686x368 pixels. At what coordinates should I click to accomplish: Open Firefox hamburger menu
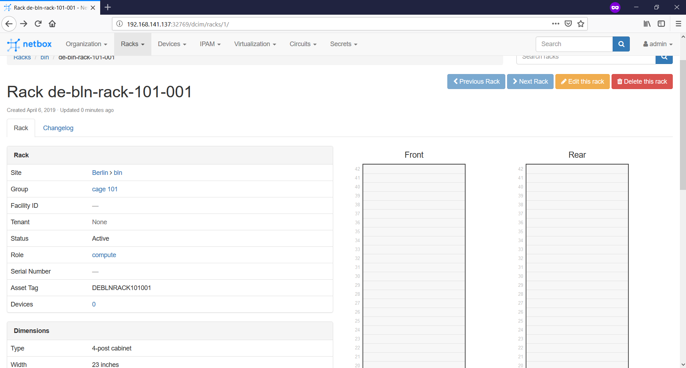(678, 24)
